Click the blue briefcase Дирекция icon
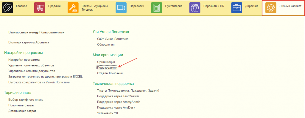This screenshot has height=118, width=305. coord(236,8)
